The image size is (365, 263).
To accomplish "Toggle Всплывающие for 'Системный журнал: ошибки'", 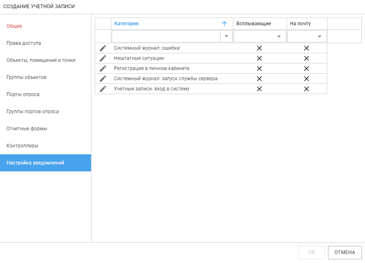I will (x=259, y=48).
